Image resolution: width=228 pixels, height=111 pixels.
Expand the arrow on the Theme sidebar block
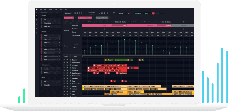click(x=60, y=36)
